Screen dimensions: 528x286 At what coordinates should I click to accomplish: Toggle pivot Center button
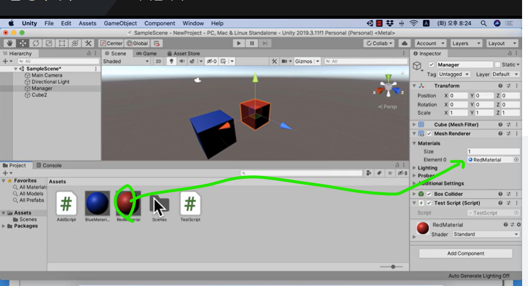tap(112, 43)
